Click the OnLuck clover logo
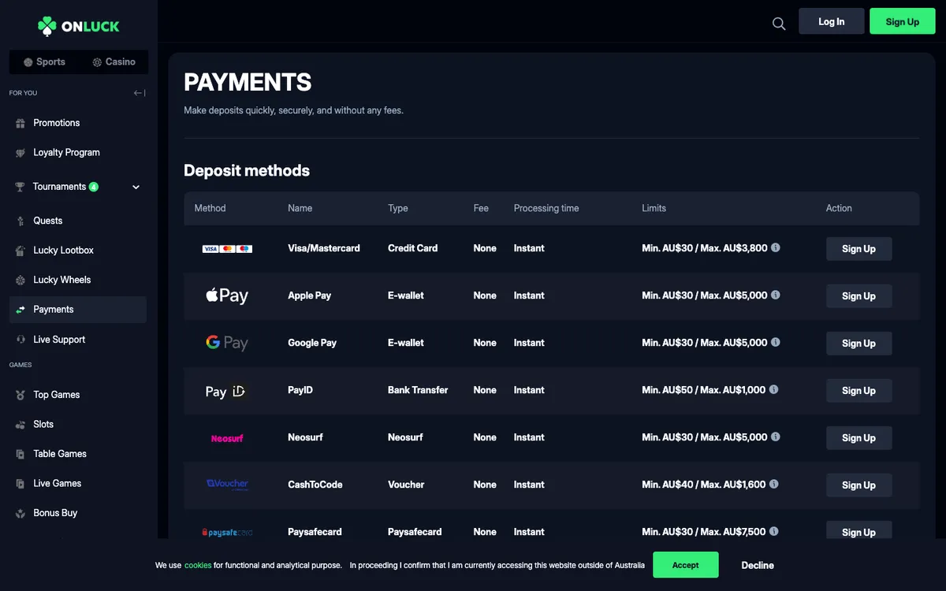The height and width of the screenshot is (591, 946). click(x=78, y=26)
